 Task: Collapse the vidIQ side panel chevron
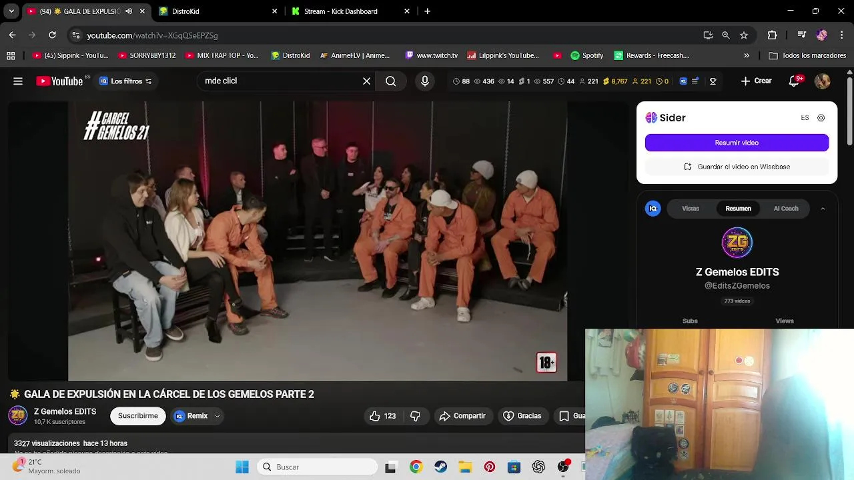[x=823, y=209]
